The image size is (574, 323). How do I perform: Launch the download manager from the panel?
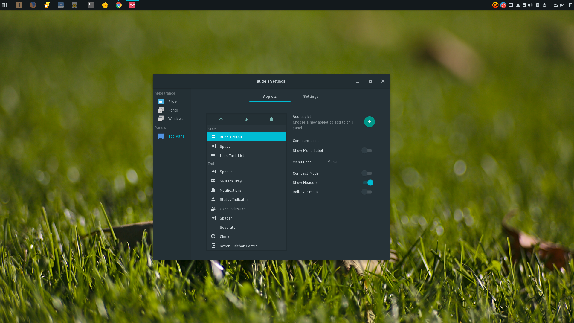[x=19, y=5]
